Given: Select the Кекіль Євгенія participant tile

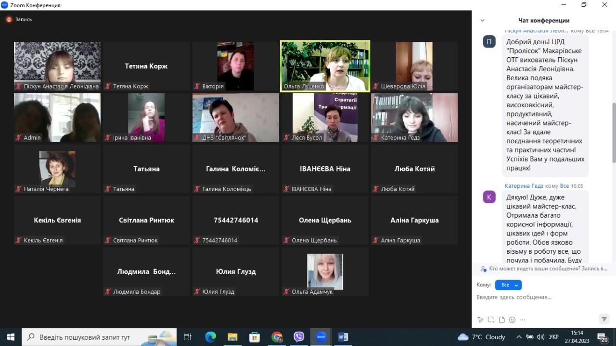Looking at the screenshot, I should [57, 220].
